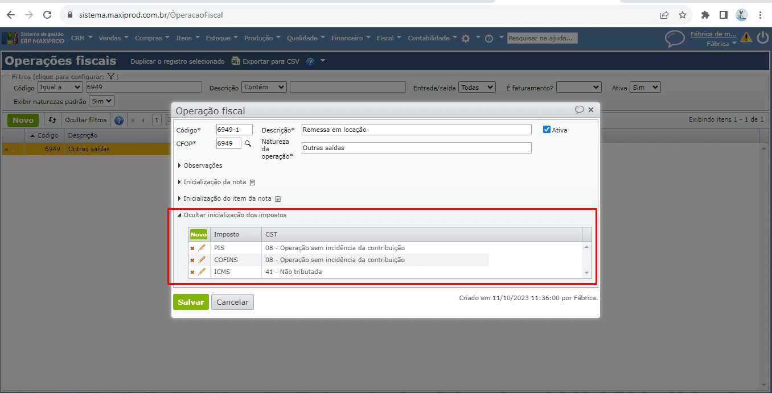Click the ERP Maxiprod logo
772x394 pixels.
(x=32, y=38)
